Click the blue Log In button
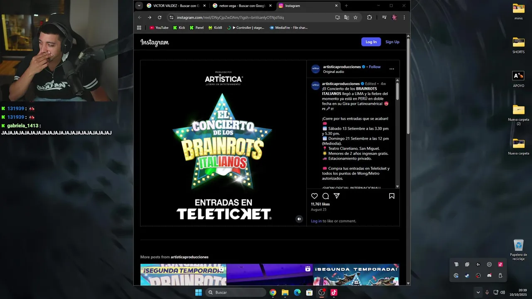 [x=371, y=42]
